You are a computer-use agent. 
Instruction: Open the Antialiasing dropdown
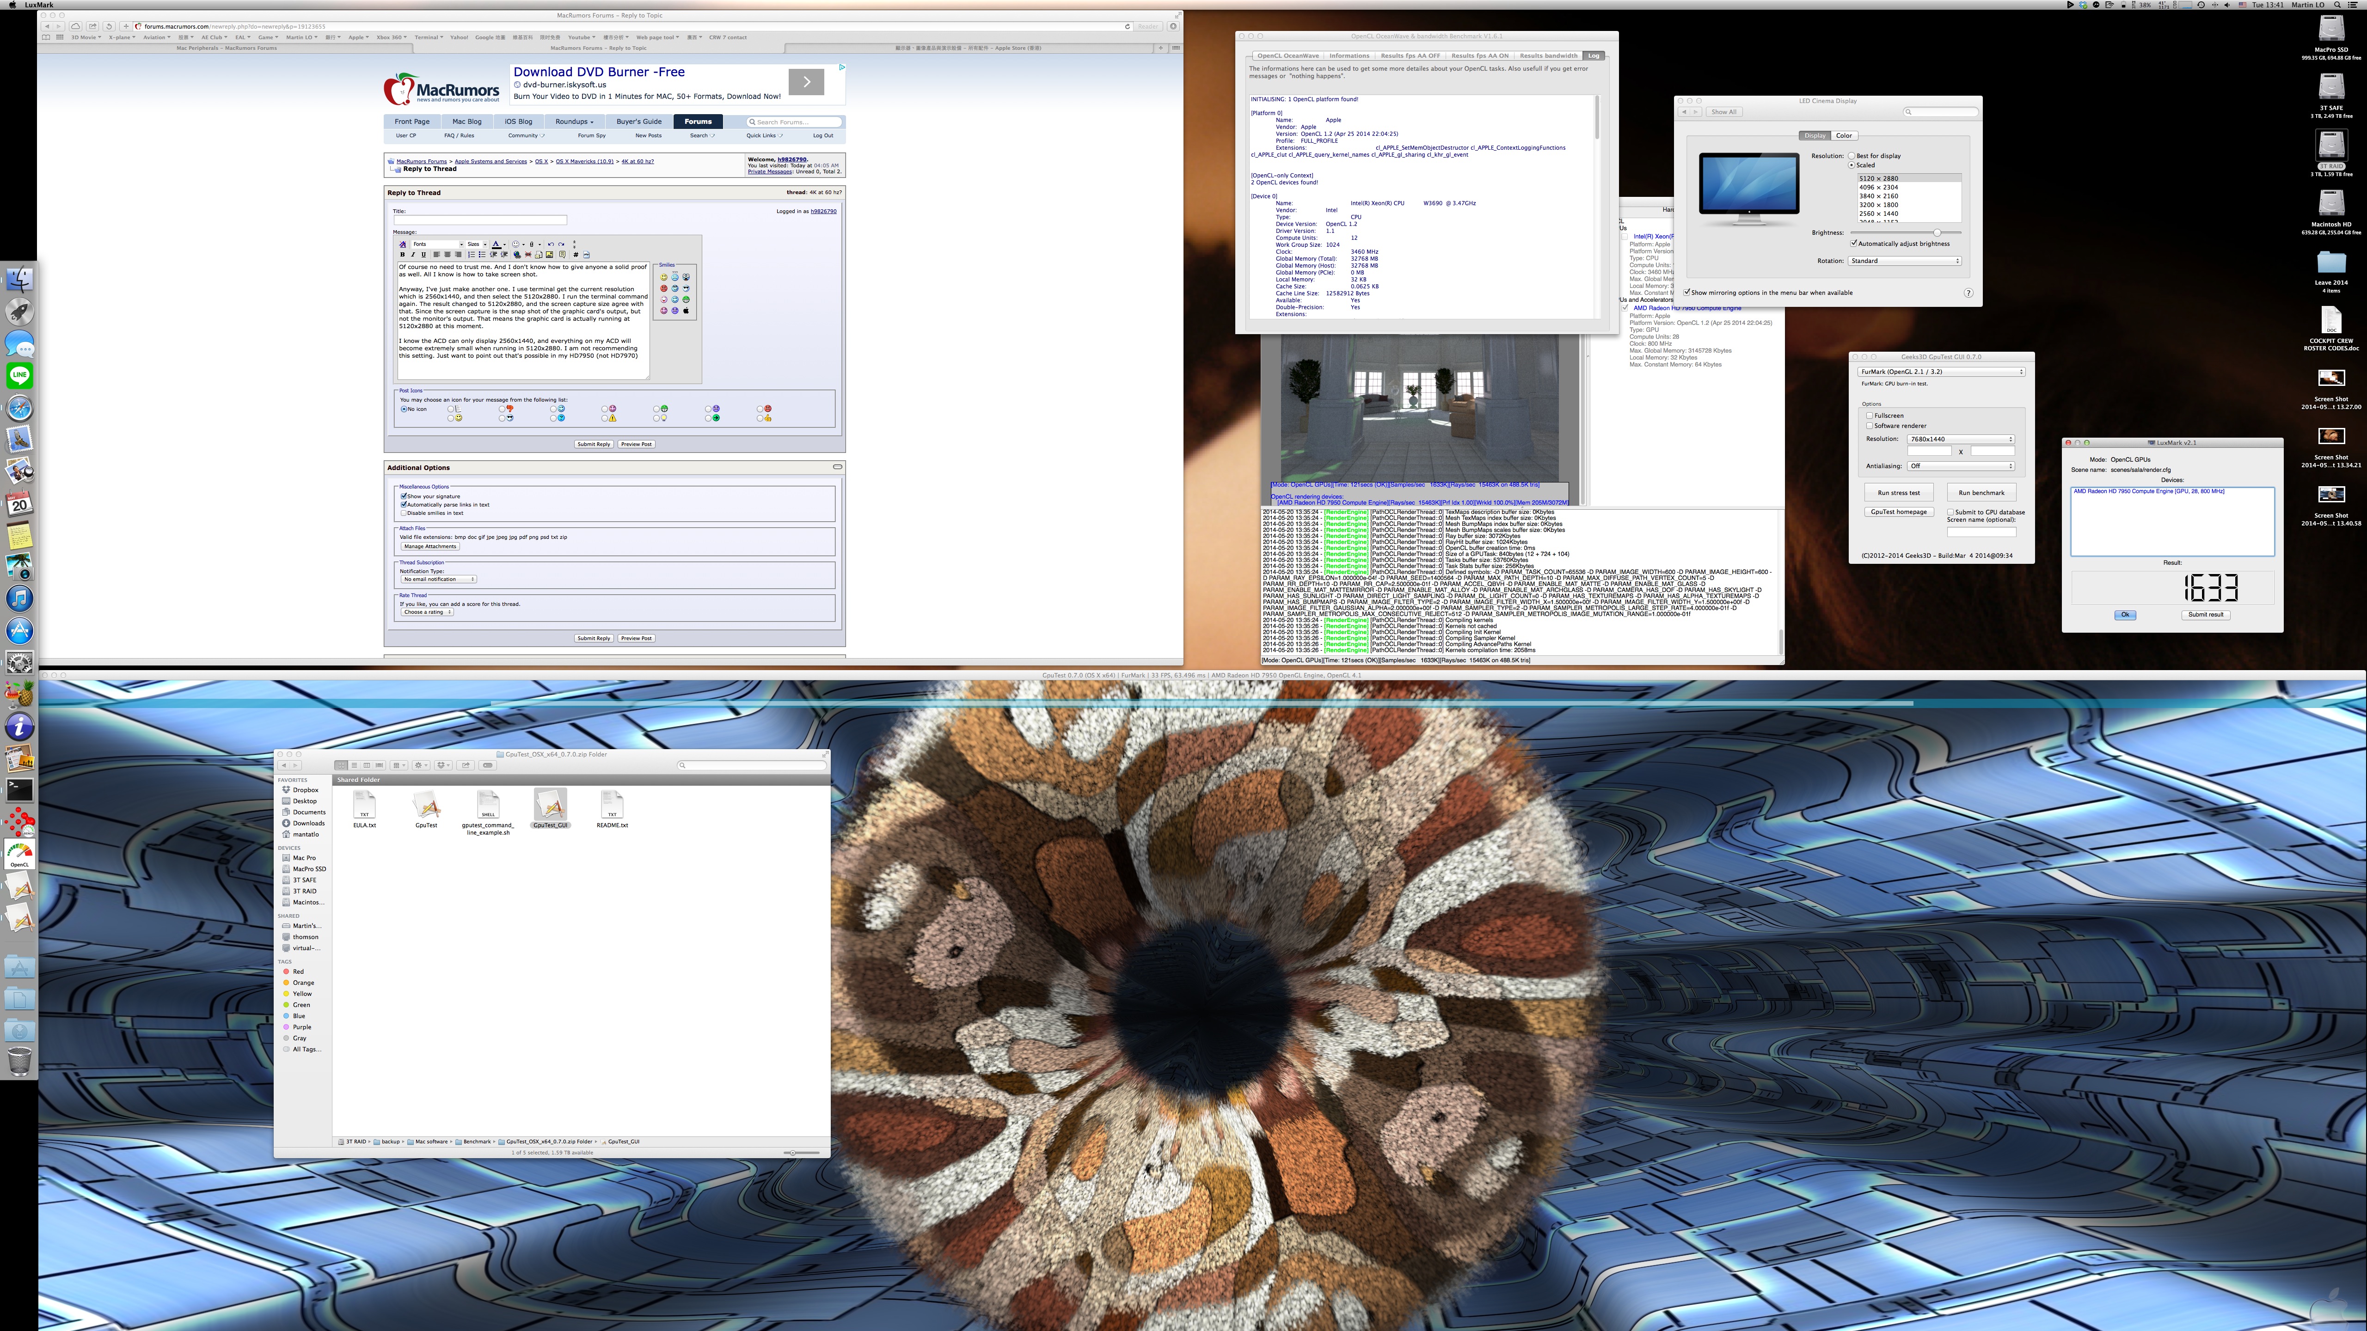[x=1961, y=466]
